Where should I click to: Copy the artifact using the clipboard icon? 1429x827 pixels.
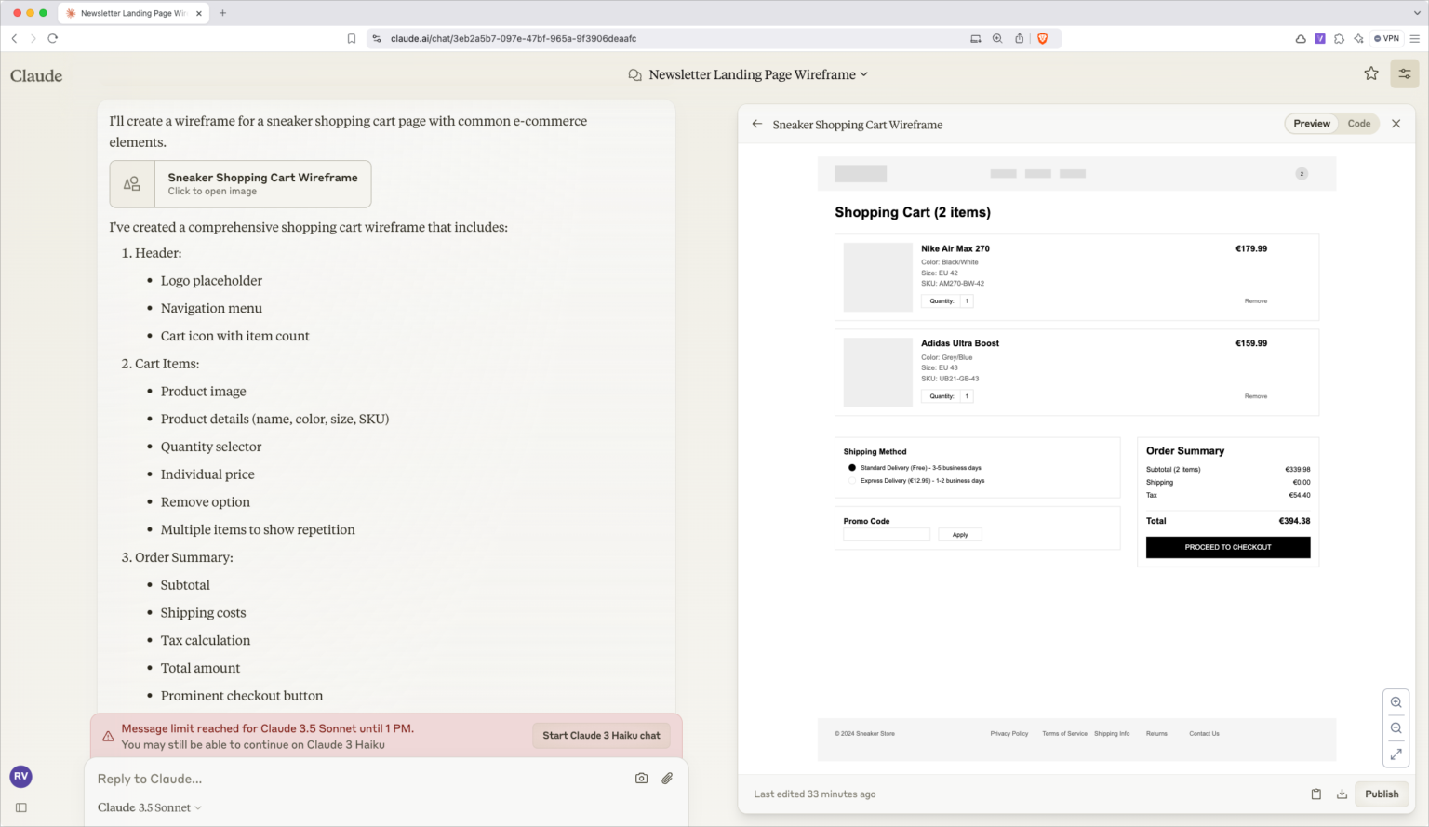pyautogui.click(x=1315, y=794)
